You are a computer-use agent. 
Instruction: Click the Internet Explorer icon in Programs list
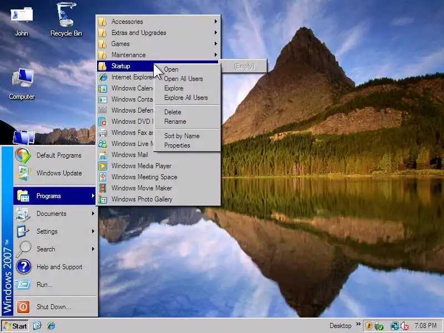(103, 77)
